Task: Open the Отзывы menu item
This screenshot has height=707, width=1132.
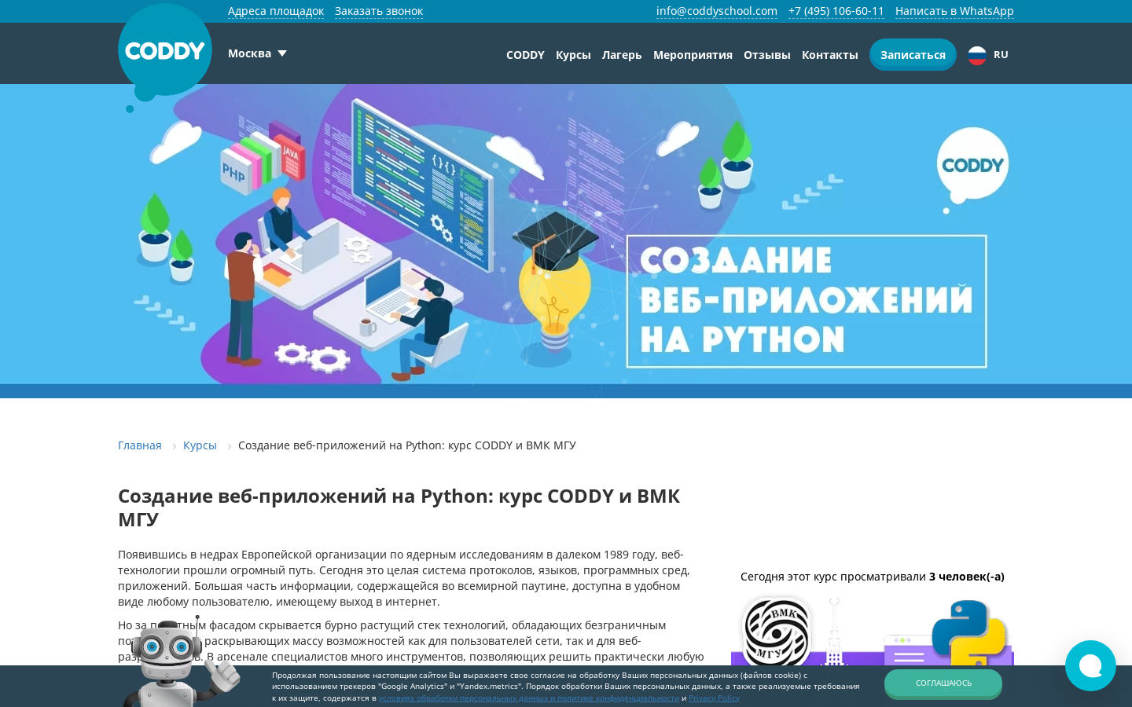Action: tap(767, 55)
